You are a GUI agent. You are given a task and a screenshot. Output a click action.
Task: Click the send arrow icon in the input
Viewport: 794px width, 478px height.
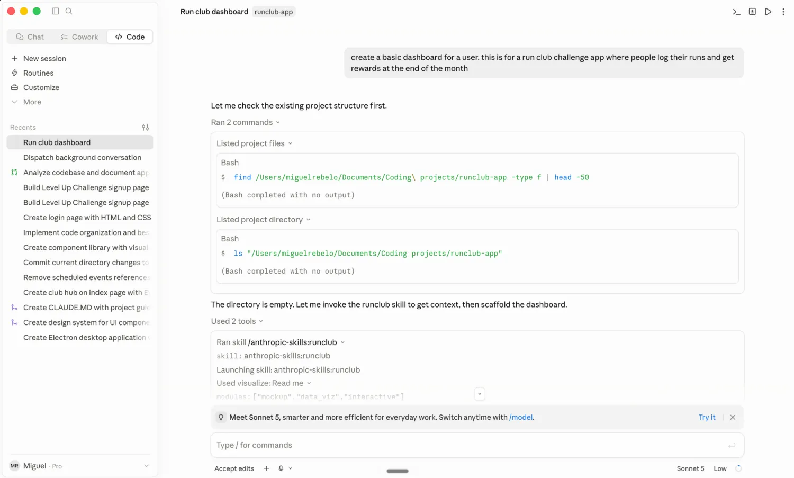click(x=732, y=446)
